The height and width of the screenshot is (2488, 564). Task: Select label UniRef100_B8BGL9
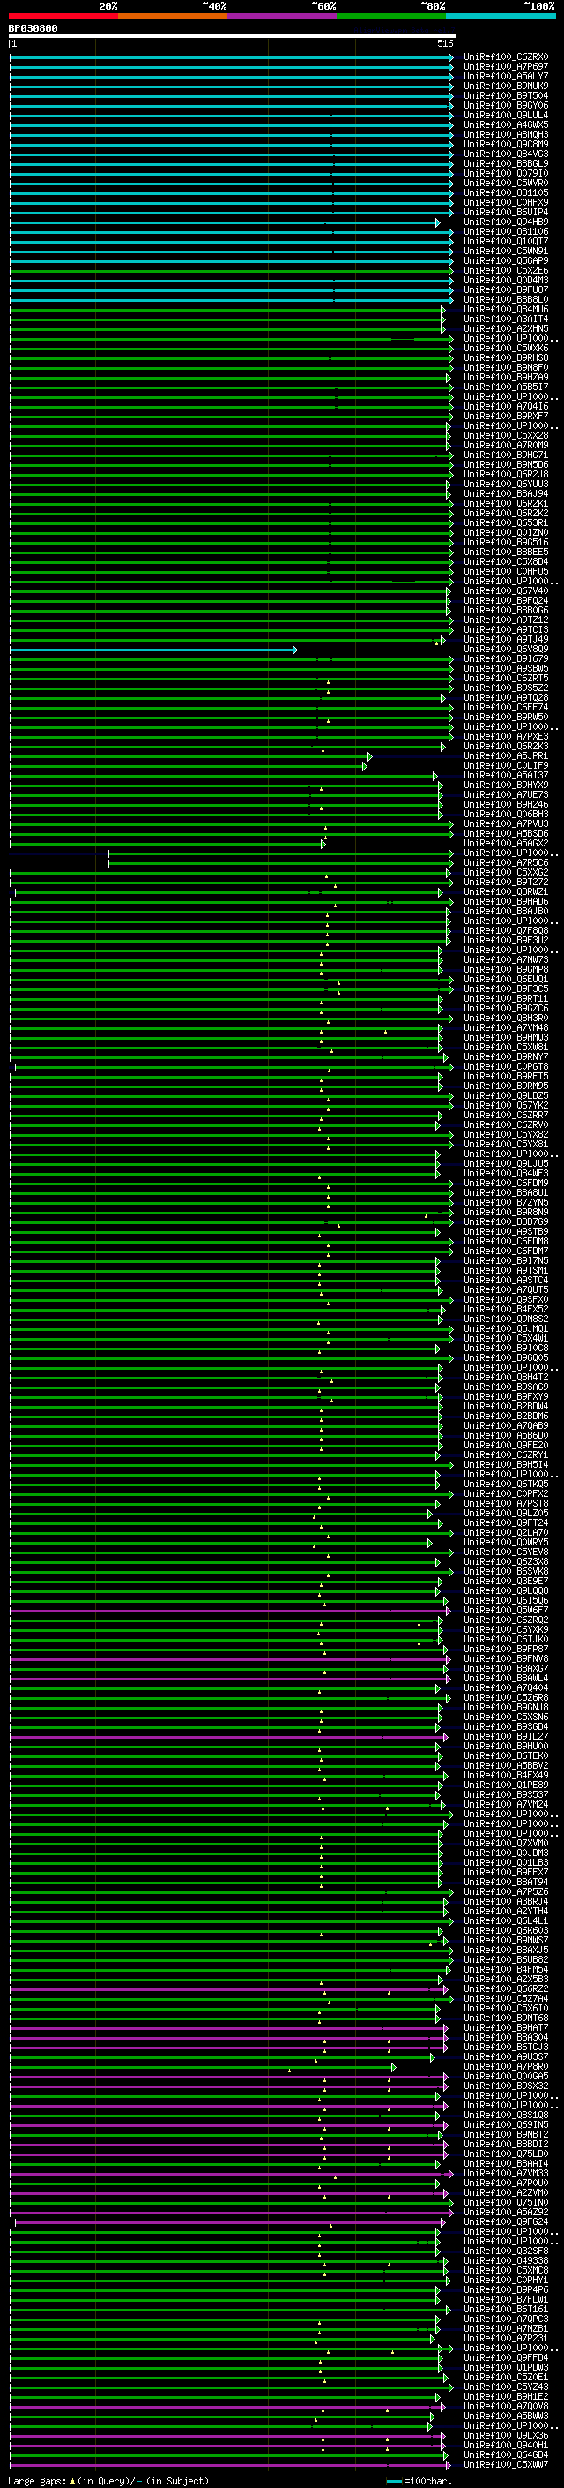pos(506,163)
